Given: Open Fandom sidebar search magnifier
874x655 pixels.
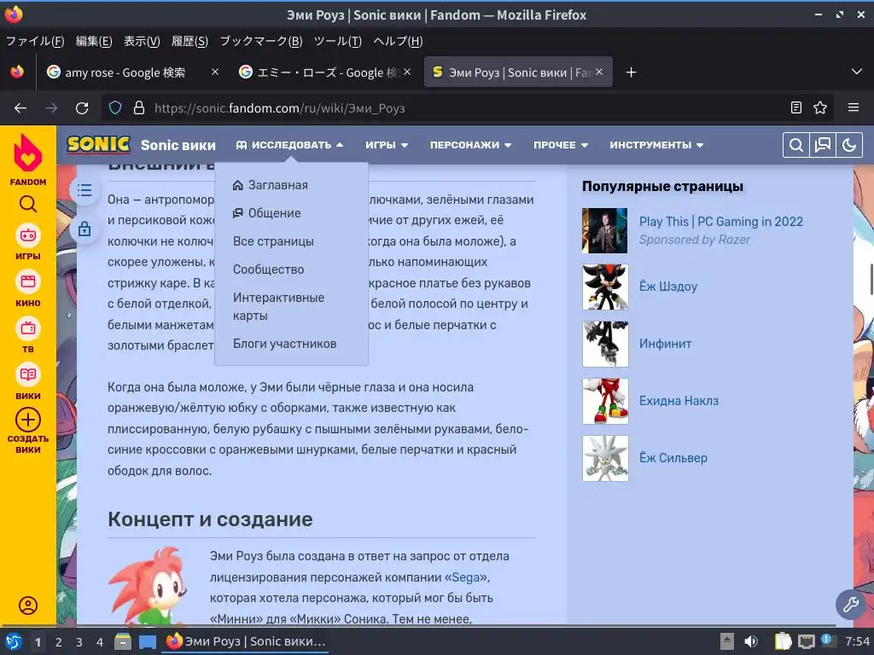Looking at the screenshot, I should (28, 205).
